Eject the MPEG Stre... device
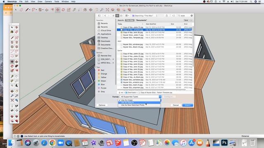The width and height of the screenshot is (264, 148). (113, 63)
